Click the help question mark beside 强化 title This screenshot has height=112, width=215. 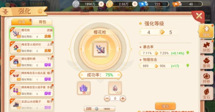[x=40, y=11]
